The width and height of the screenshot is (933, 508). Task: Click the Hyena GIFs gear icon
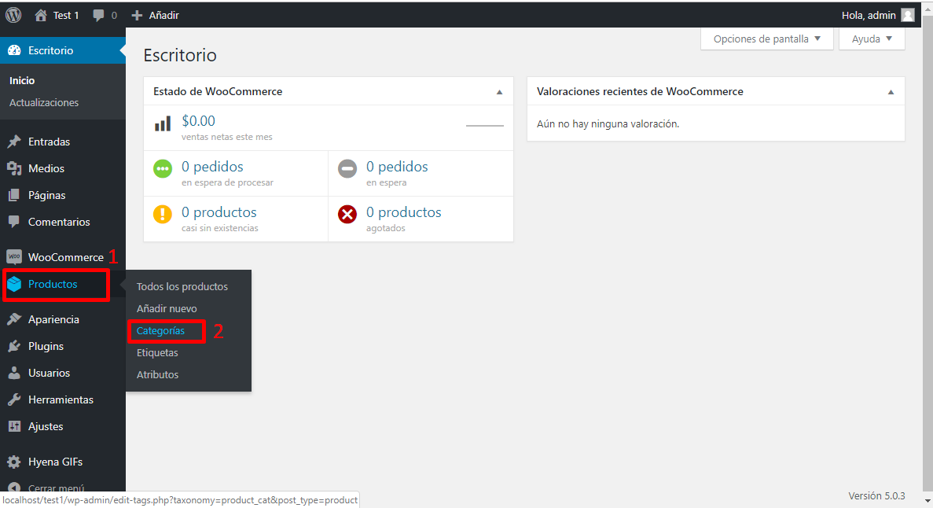14,462
